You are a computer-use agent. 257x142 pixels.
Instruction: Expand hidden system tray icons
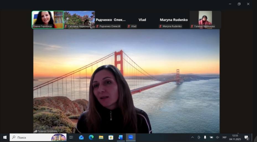(x=193, y=137)
